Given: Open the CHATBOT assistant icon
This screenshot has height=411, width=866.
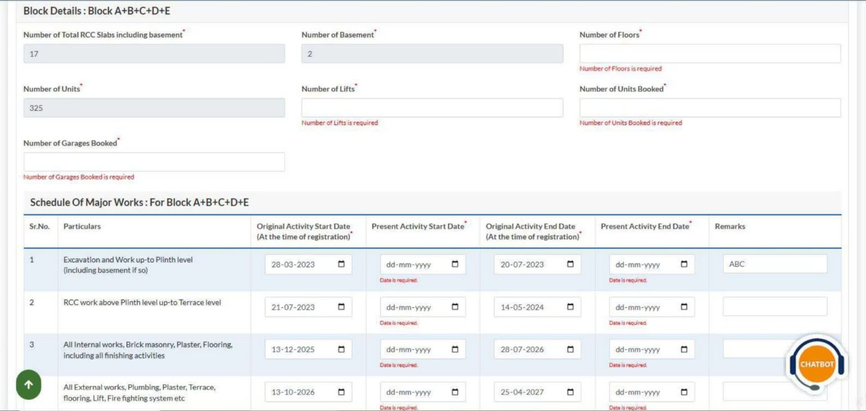Looking at the screenshot, I should [816, 364].
